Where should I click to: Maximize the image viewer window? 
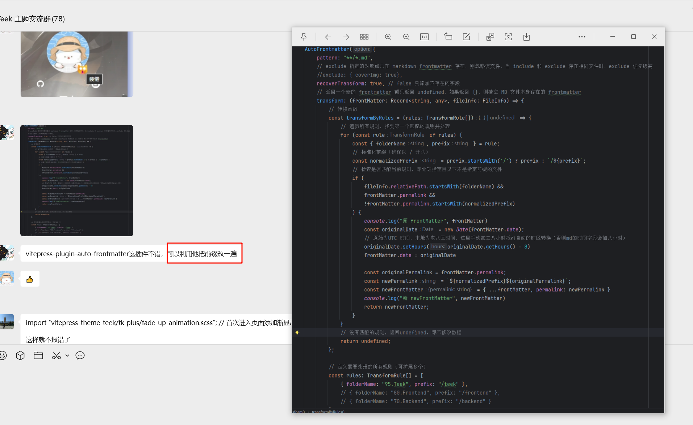tap(634, 37)
